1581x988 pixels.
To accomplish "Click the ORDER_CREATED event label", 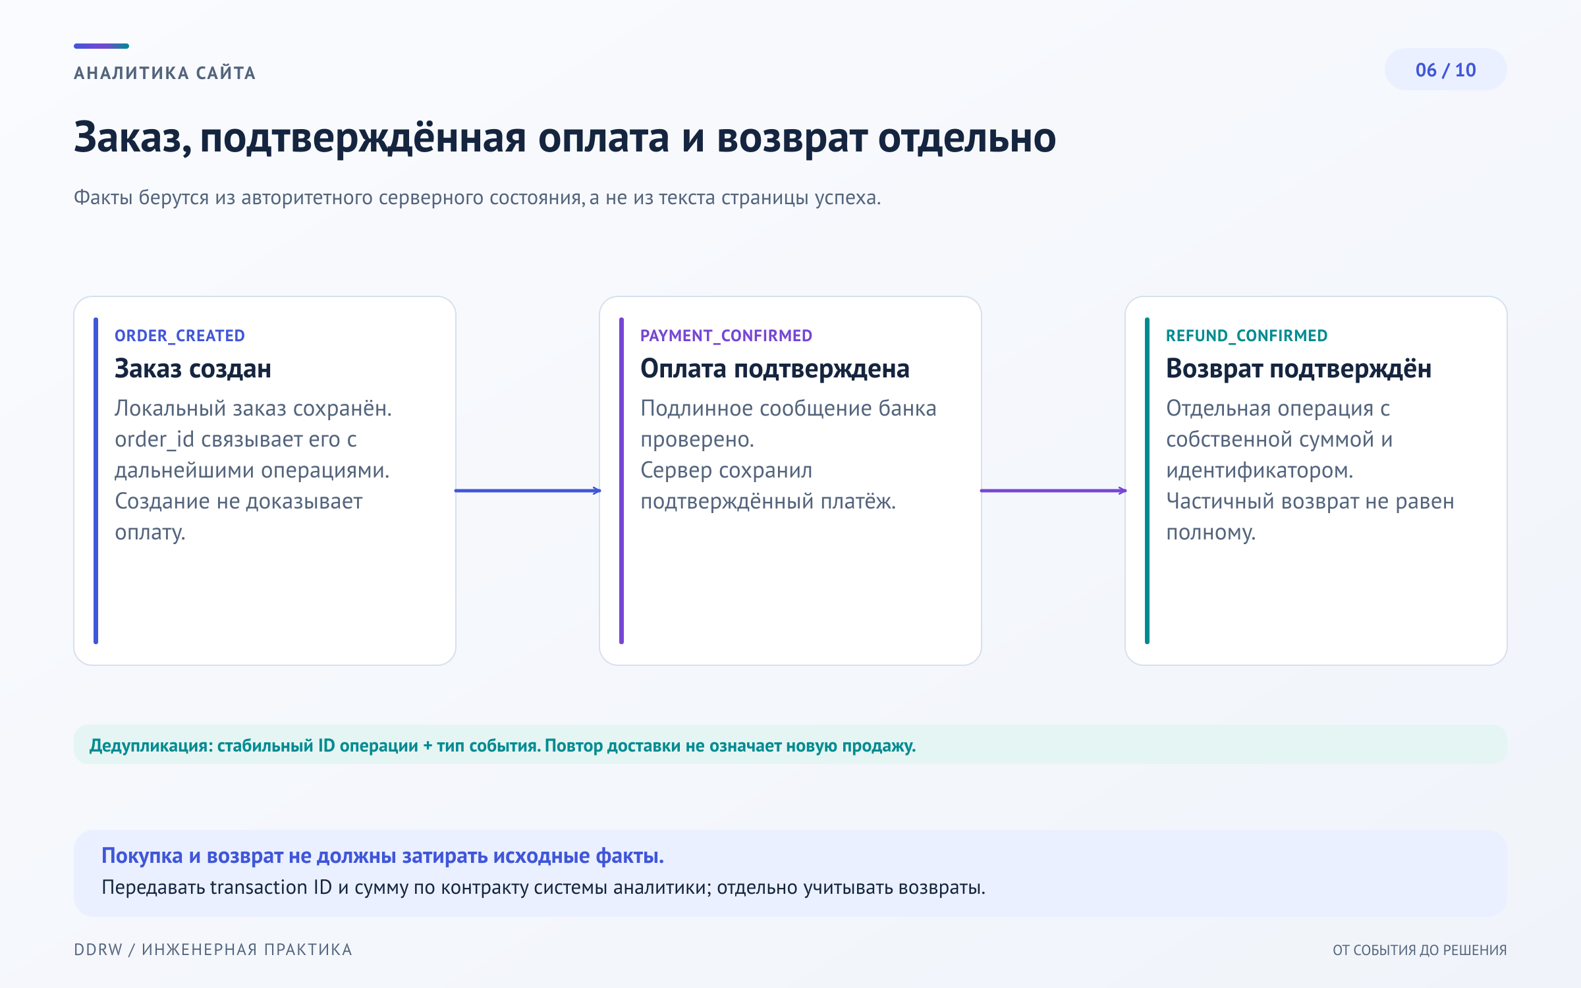I will point(179,336).
